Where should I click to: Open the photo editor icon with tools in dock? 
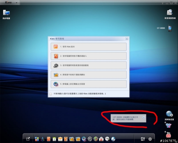coord(72,139)
